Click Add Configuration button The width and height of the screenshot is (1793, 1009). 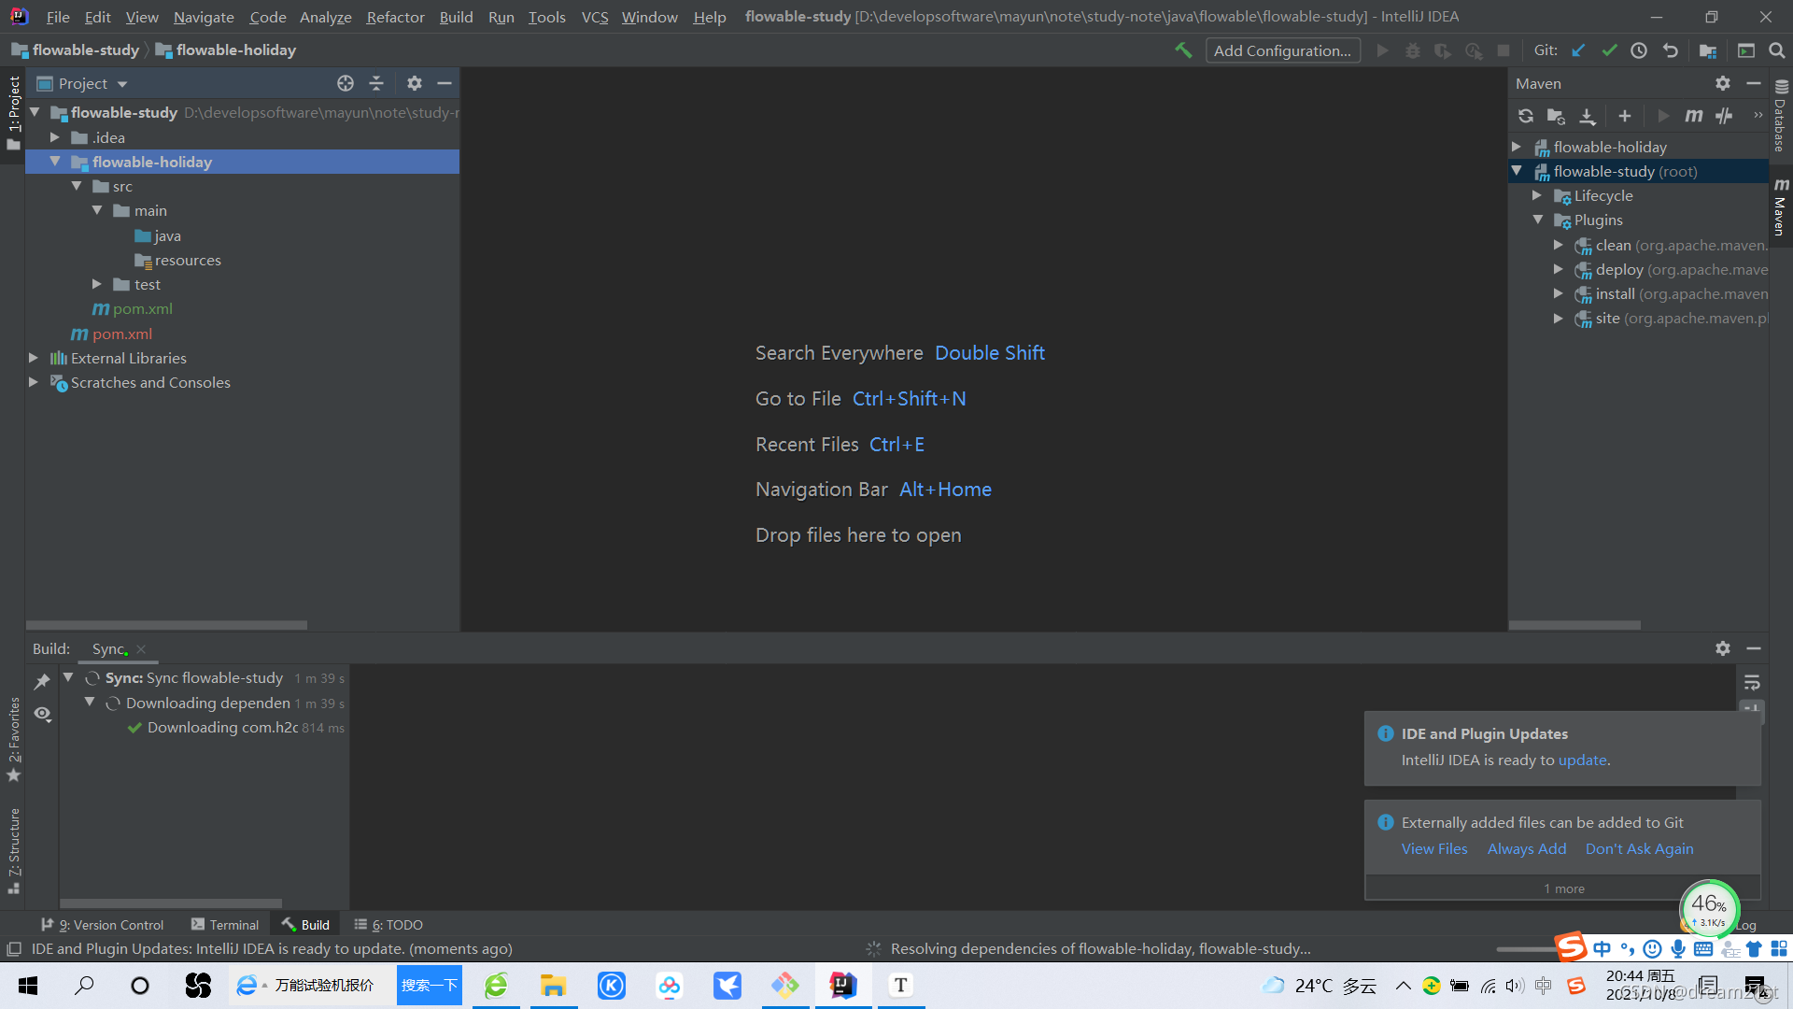click(1282, 50)
